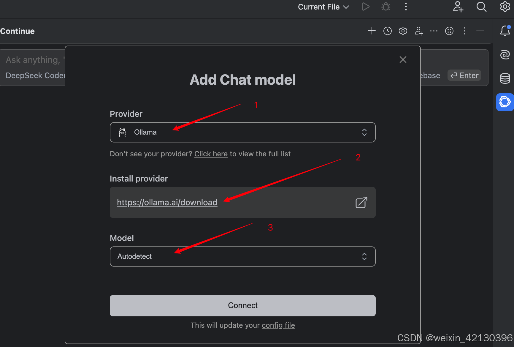Image resolution: width=514 pixels, height=347 pixels.
Task: Open Continue session history clock icon
Action: [387, 31]
